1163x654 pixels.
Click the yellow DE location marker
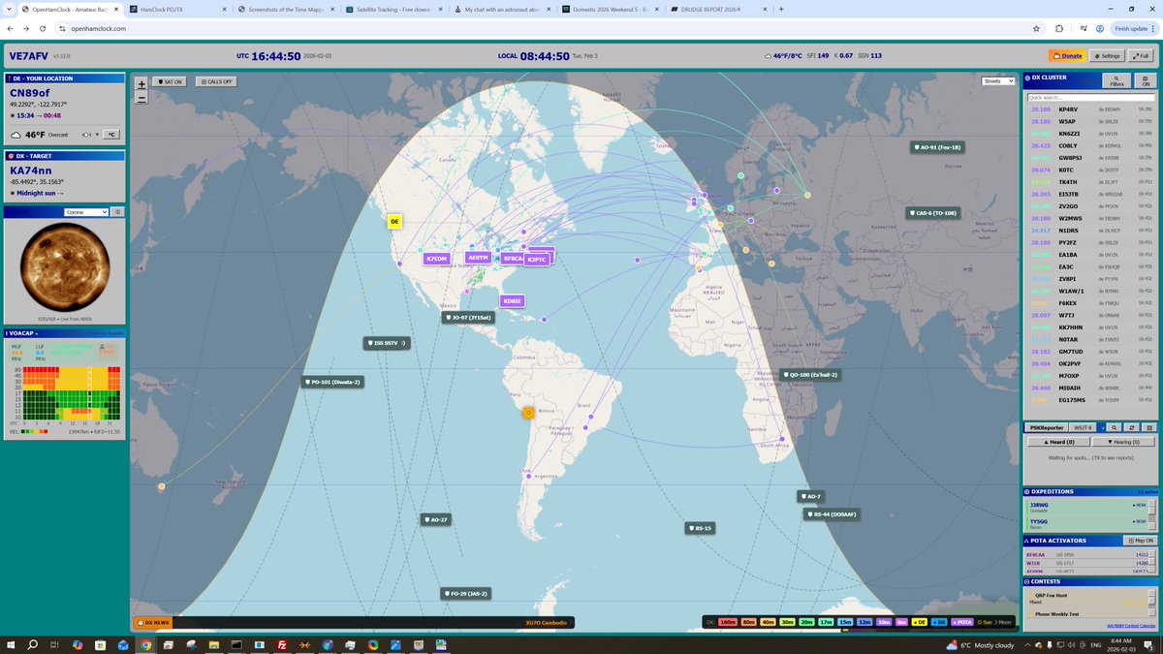pyautogui.click(x=394, y=222)
